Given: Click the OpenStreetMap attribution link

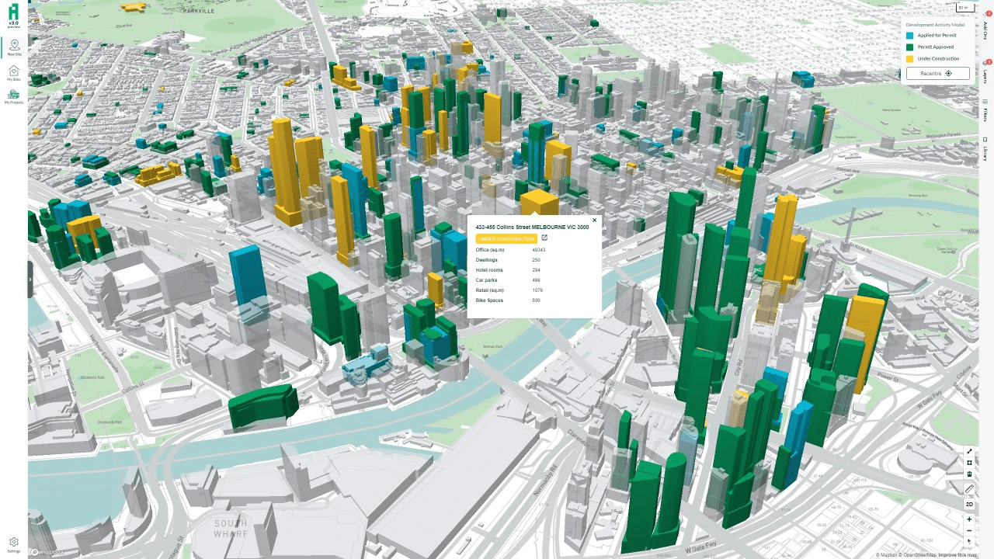Looking at the screenshot, I should (919, 555).
